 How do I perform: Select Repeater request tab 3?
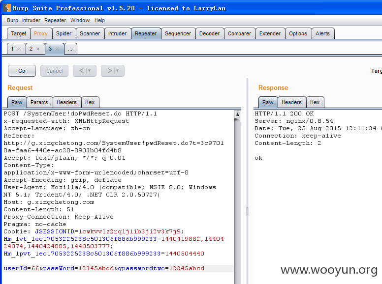(x=50, y=49)
